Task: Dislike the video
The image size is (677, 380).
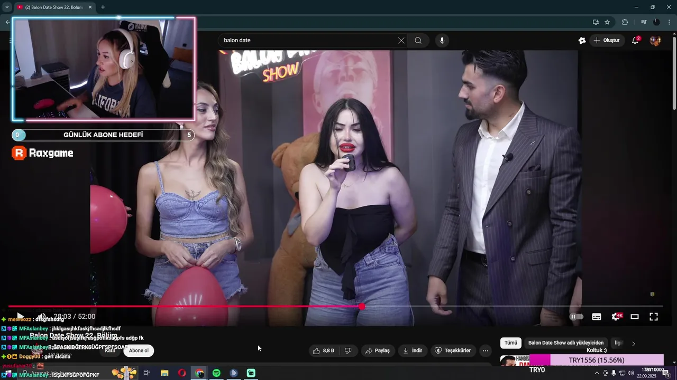Action: [348, 350]
